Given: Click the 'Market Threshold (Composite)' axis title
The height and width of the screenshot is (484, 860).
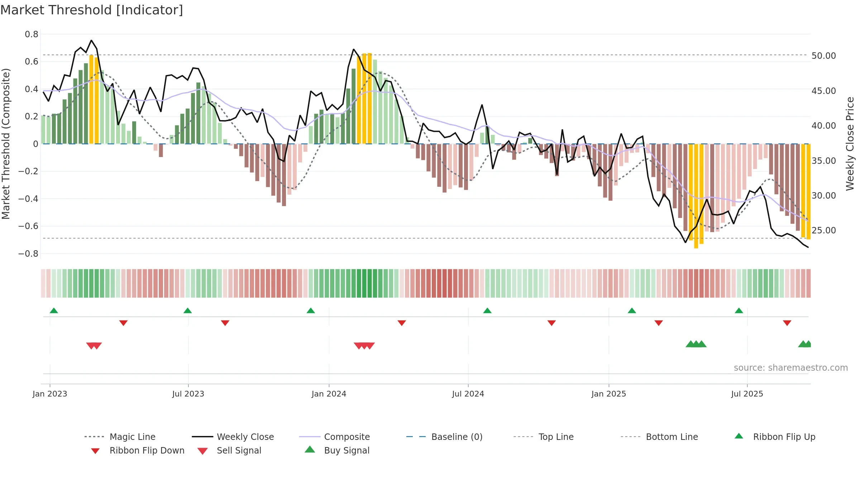Looking at the screenshot, I should pos(6,143).
